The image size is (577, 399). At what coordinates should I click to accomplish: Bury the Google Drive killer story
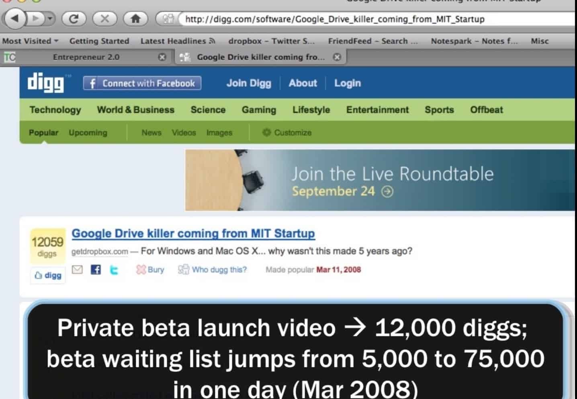149,270
